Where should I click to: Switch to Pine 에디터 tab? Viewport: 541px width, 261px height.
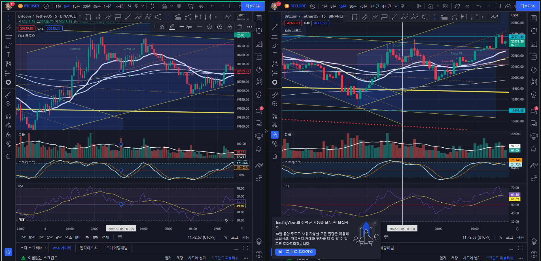pyautogui.click(x=62, y=248)
